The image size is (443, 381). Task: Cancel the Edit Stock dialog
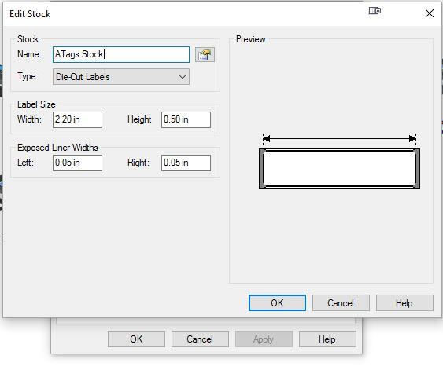[341, 303]
